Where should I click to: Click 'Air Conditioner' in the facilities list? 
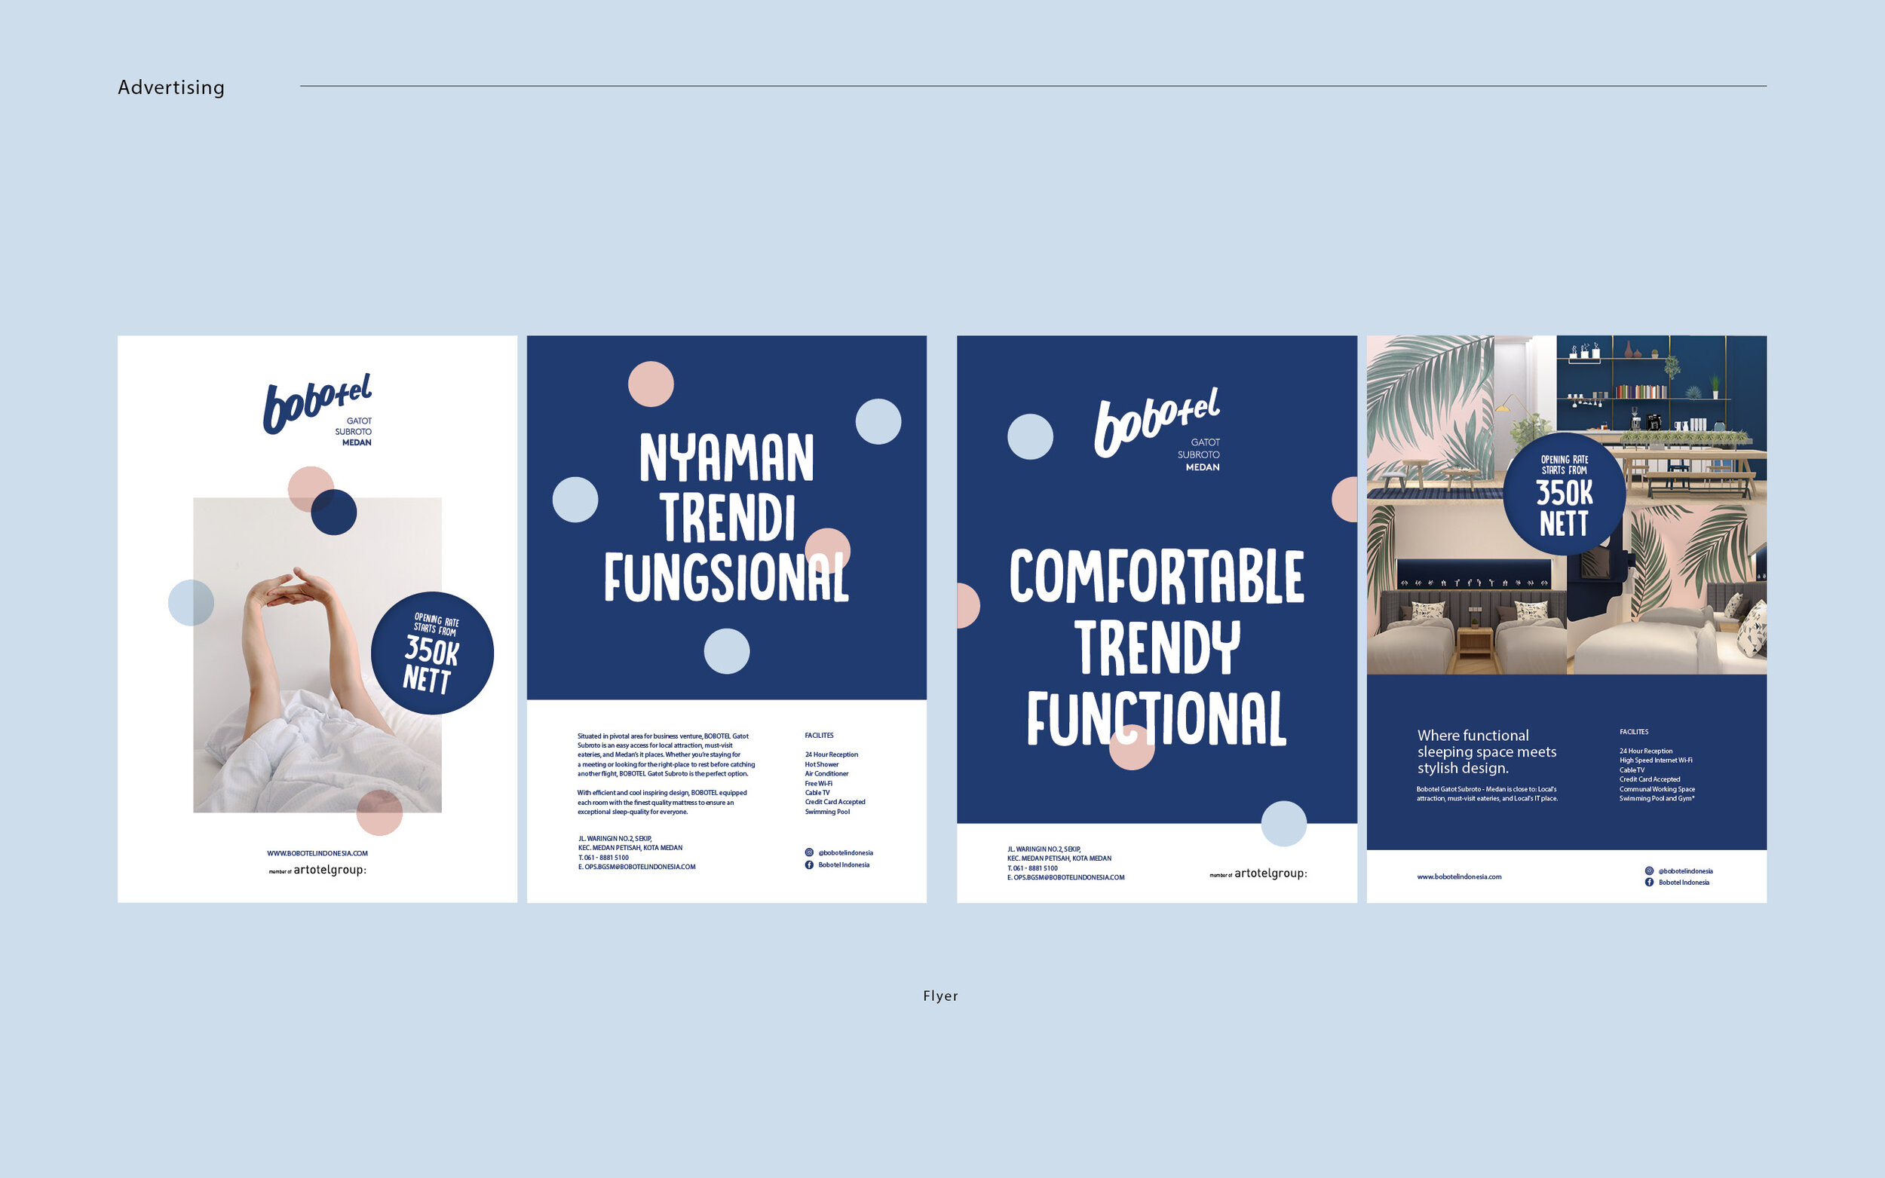pos(826,773)
